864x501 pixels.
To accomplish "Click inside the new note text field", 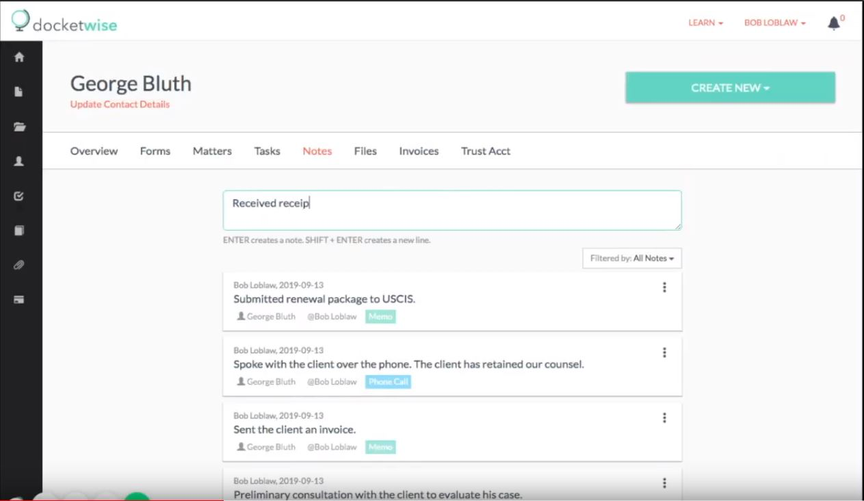I will pos(451,210).
